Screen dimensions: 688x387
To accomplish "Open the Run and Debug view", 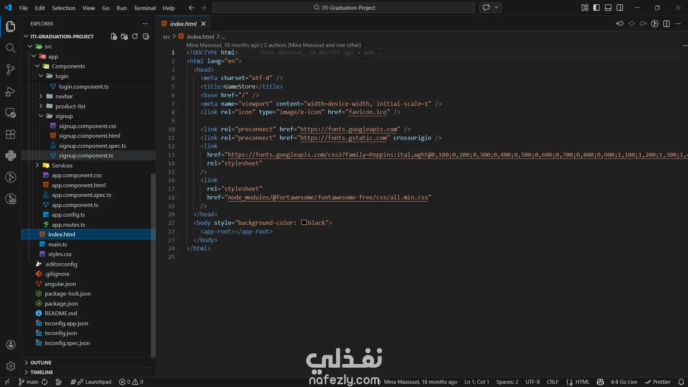I will click(11, 91).
